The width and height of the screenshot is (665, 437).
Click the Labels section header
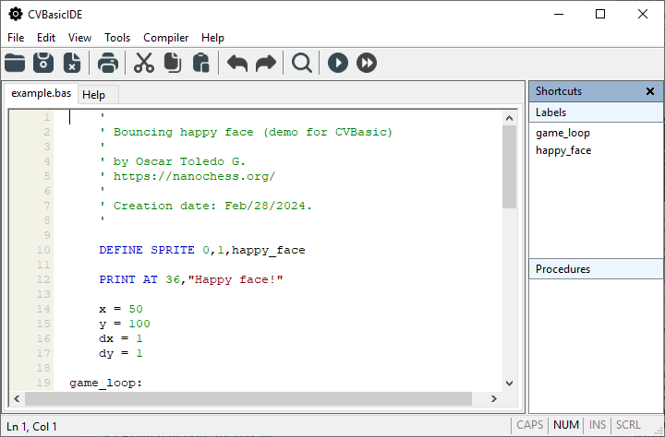(596, 112)
